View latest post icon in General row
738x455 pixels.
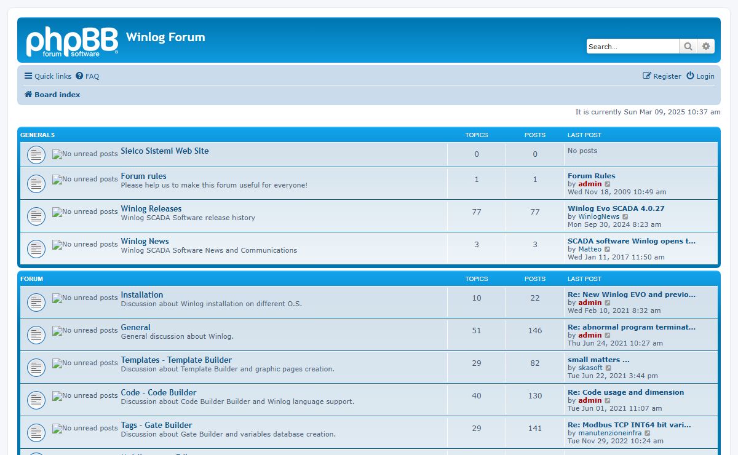coord(608,335)
